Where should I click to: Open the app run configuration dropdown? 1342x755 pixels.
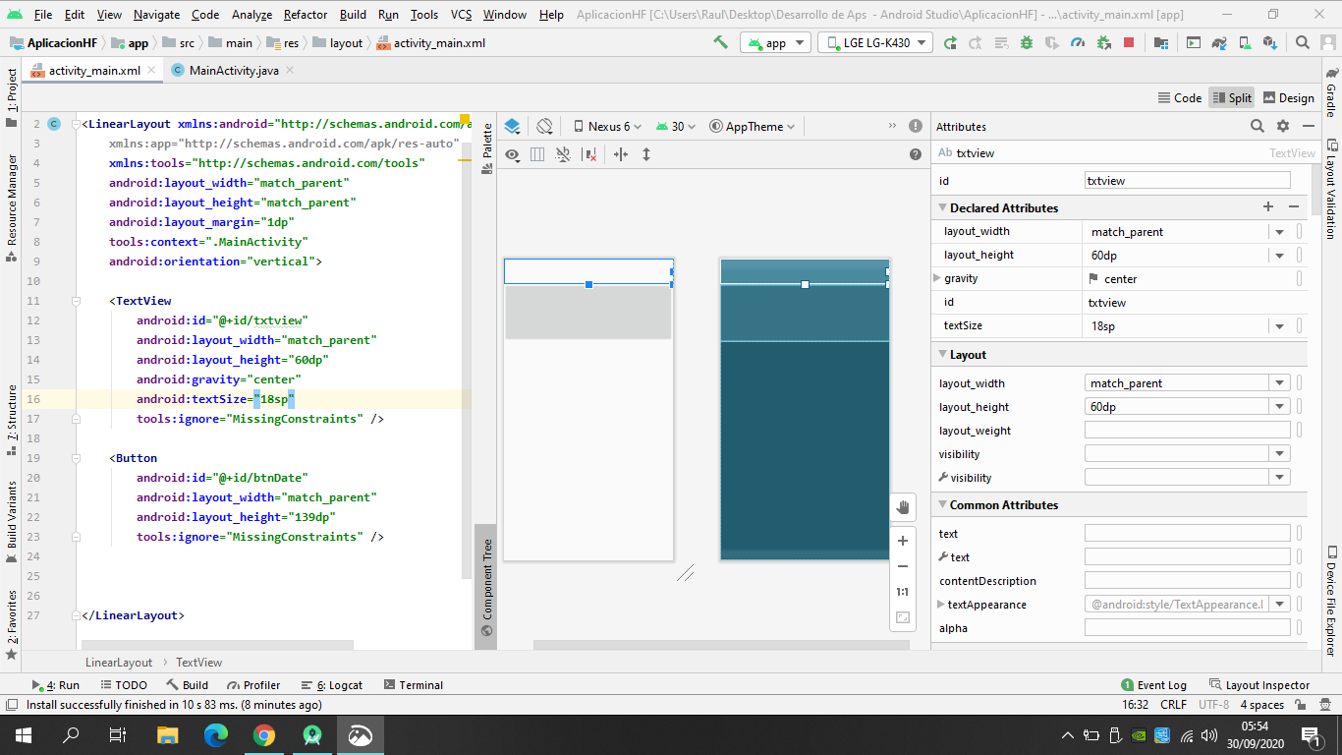[775, 42]
